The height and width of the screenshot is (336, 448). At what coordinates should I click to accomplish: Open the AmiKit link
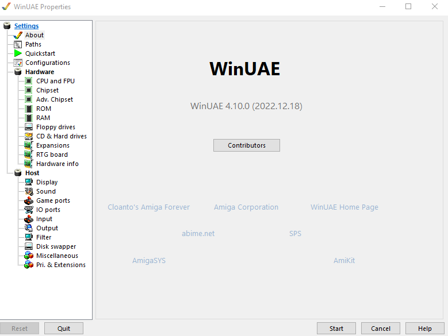pyautogui.click(x=344, y=260)
